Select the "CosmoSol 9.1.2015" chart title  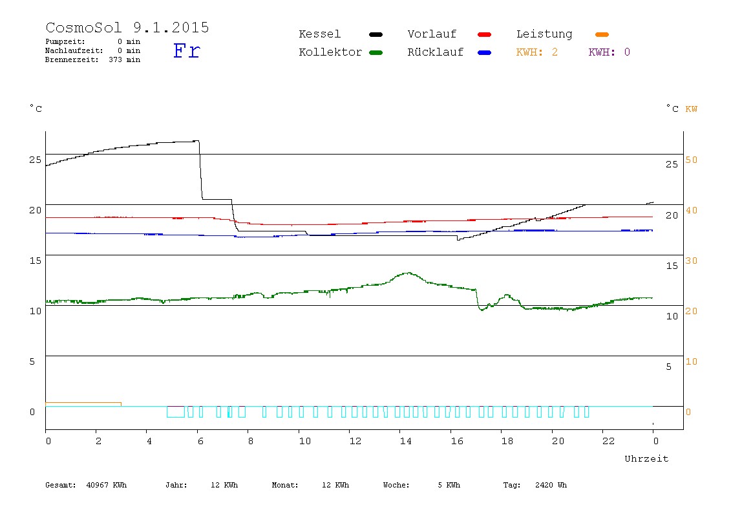127,27
